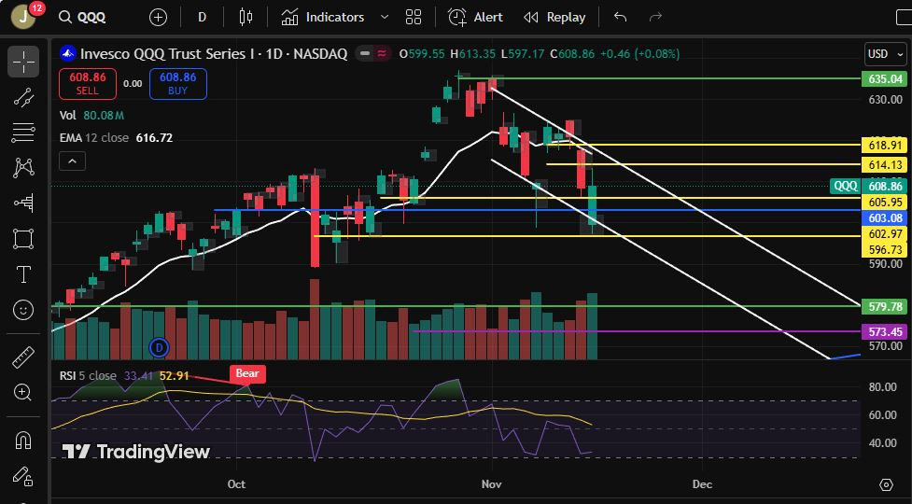
Task: Open Fibonacci and Gann tools
Action: 23,133
